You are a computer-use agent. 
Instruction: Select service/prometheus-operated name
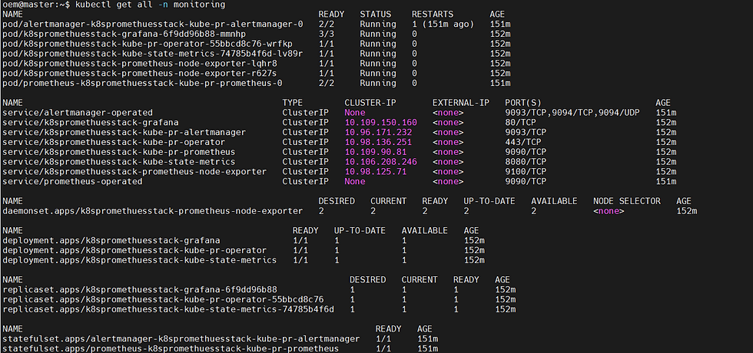[72, 181]
